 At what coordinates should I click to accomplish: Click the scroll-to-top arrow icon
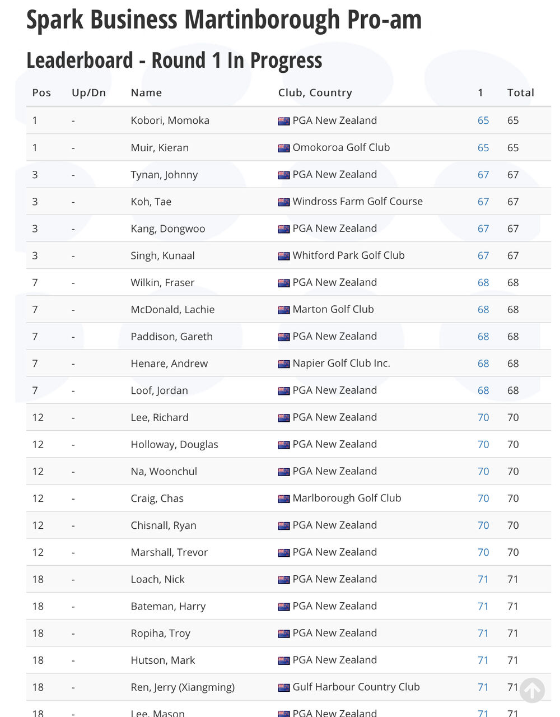coord(532,690)
